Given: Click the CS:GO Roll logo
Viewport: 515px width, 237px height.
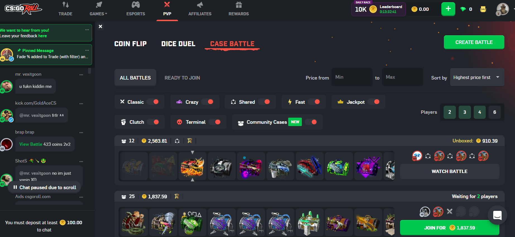Looking at the screenshot, I should (x=23, y=9).
